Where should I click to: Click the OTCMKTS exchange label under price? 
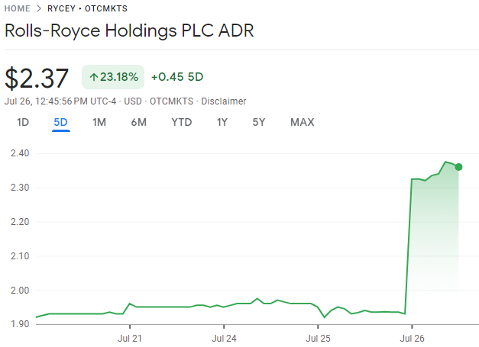click(x=171, y=101)
